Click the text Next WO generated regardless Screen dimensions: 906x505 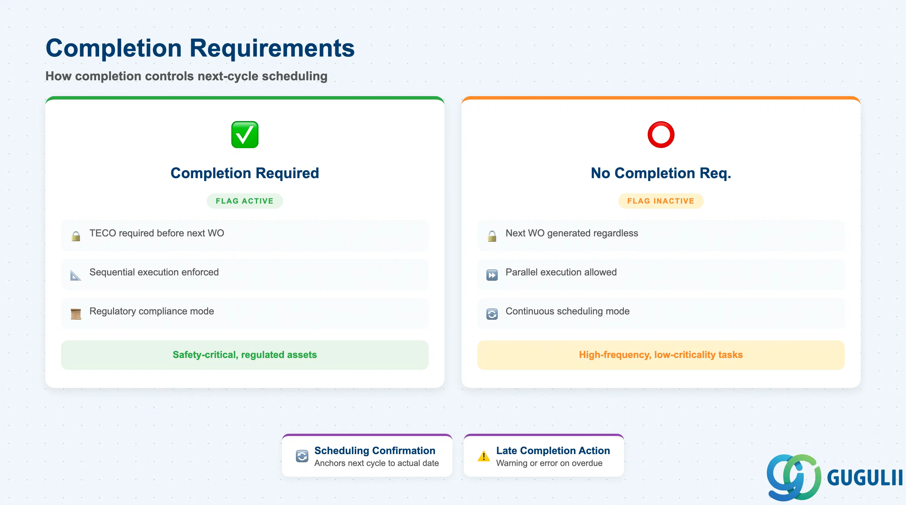point(572,233)
